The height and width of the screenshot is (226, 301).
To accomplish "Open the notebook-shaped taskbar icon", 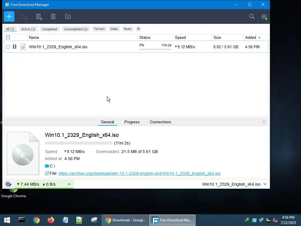I will (65, 220).
